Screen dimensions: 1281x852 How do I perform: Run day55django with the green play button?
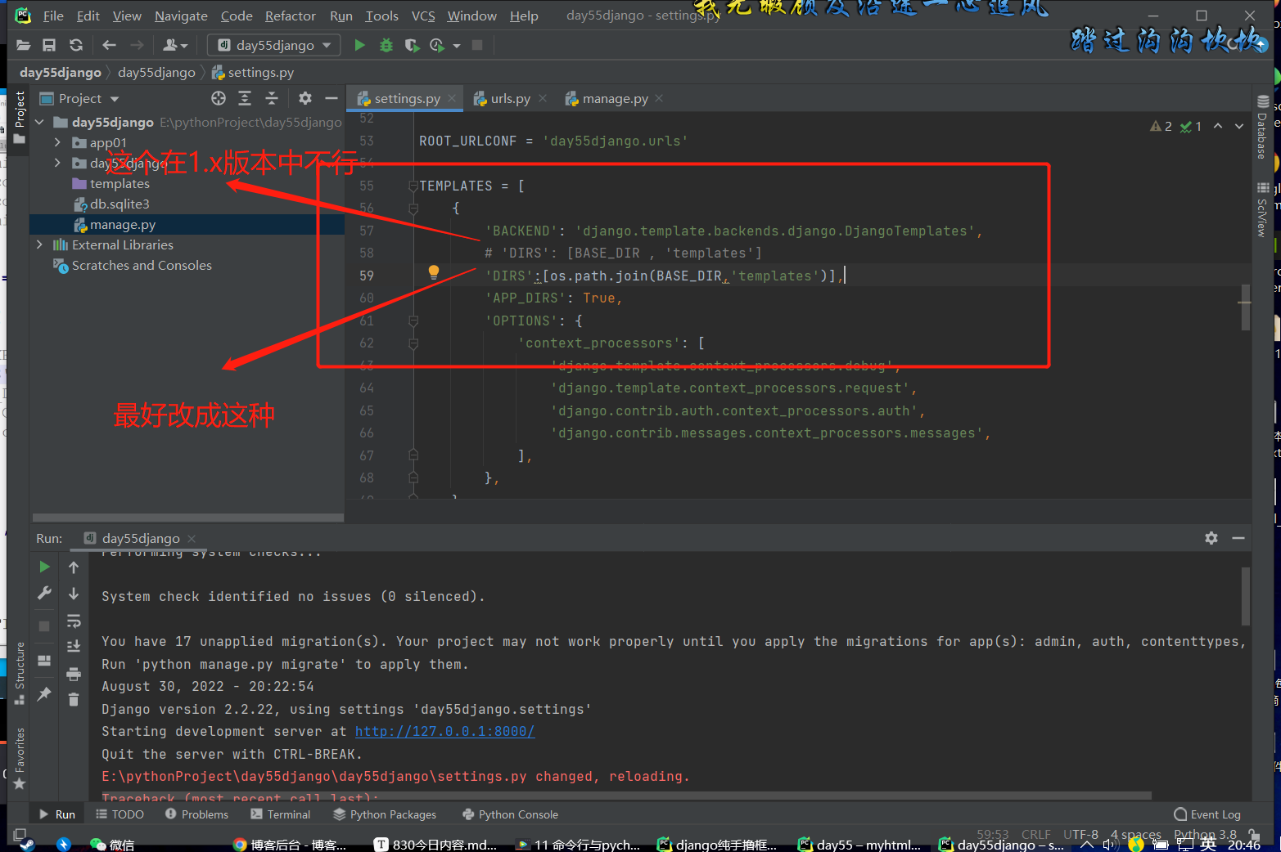pos(359,45)
